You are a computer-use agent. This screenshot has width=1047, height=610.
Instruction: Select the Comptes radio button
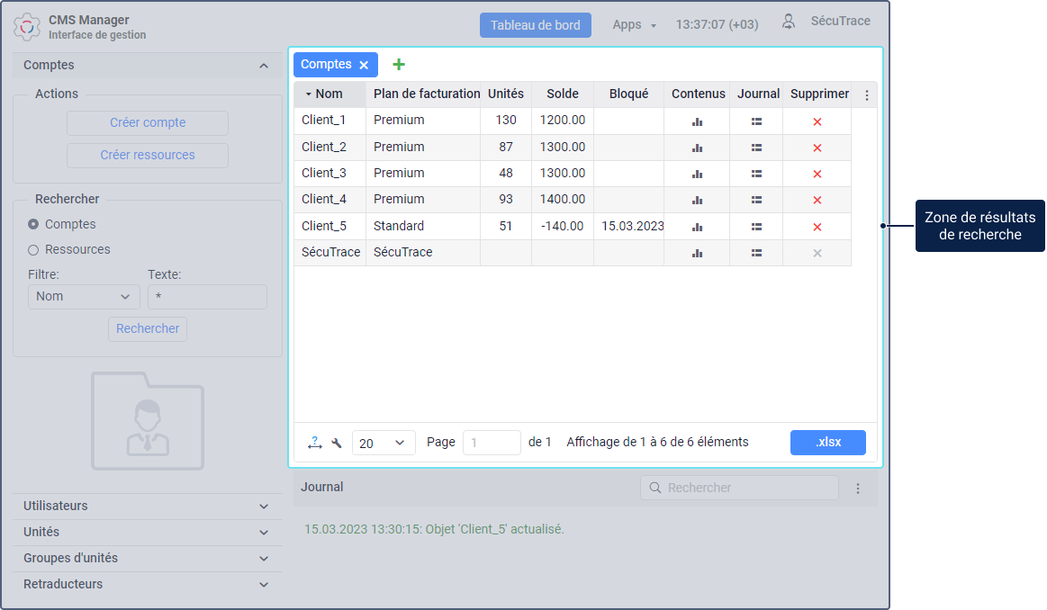33,224
